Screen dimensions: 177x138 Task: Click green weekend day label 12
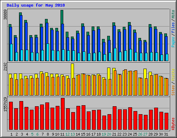pyautogui.click(x=67, y=134)
